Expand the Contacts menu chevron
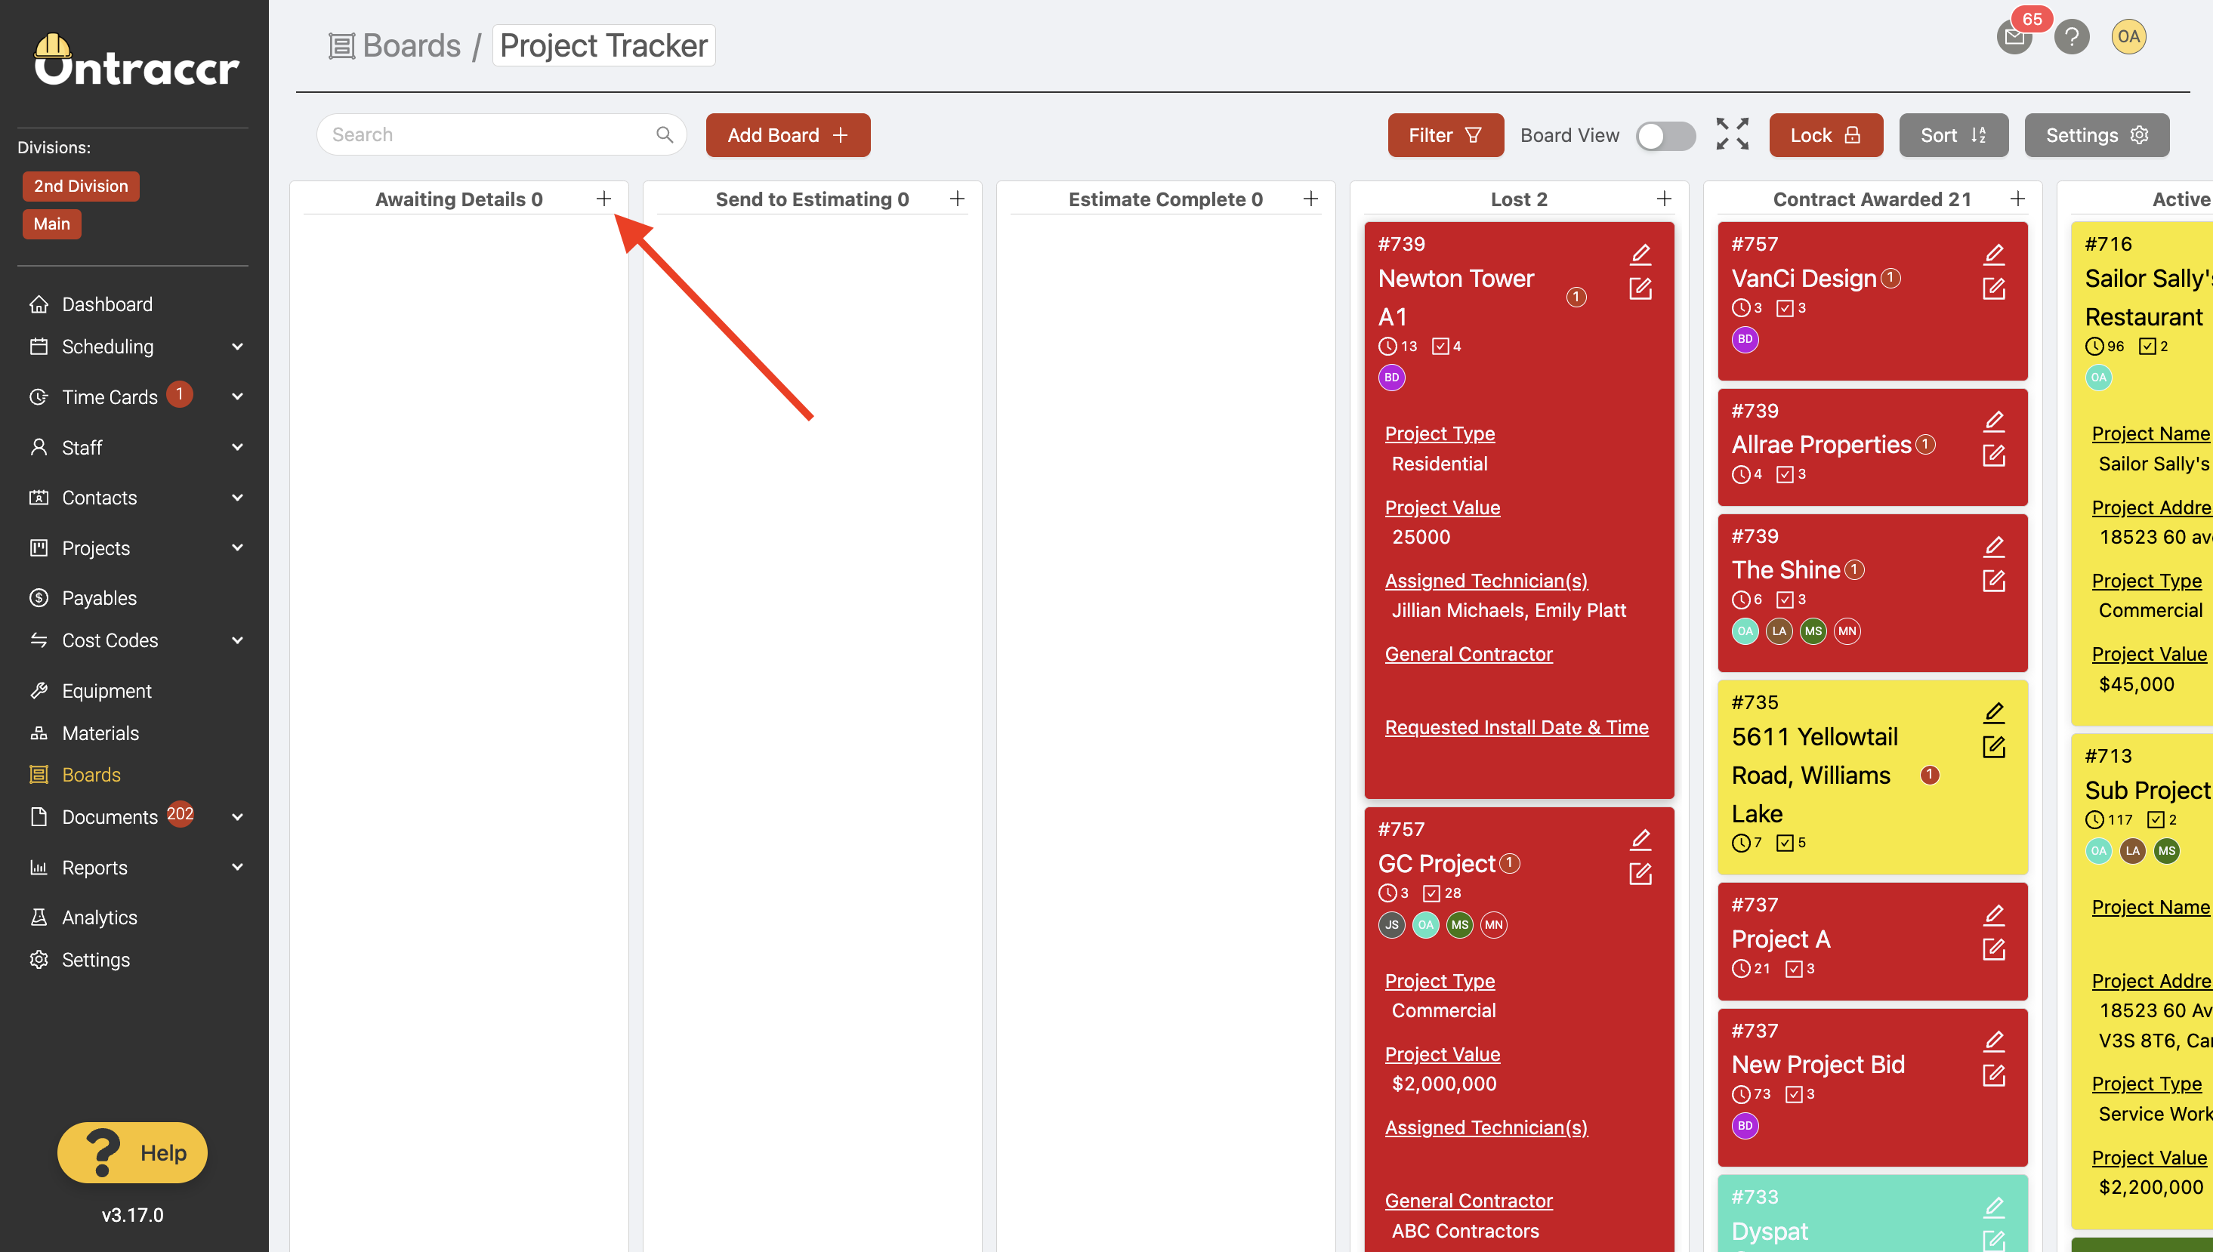This screenshot has height=1252, width=2213. pos(237,497)
